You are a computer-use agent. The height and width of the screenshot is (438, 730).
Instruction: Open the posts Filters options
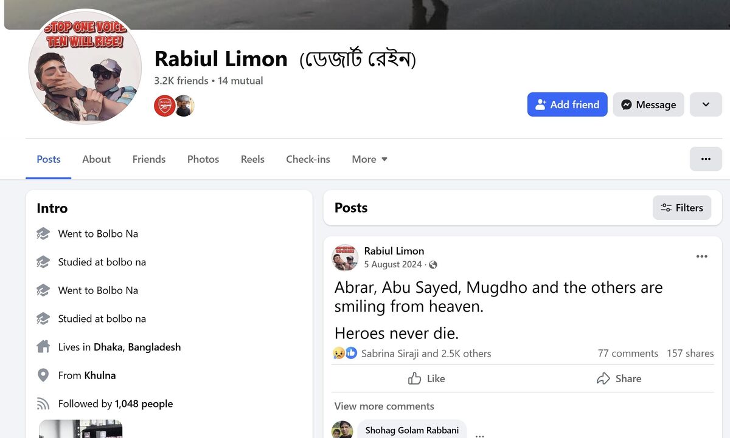681,208
